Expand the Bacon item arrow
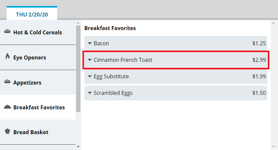The image size is (278, 150). [90, 43]
